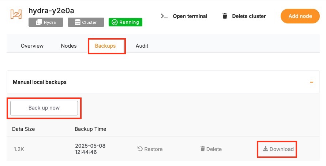Screen dimensions: 326x166
Task: Restore the 2025-05-08 backup
Action: 150,149
